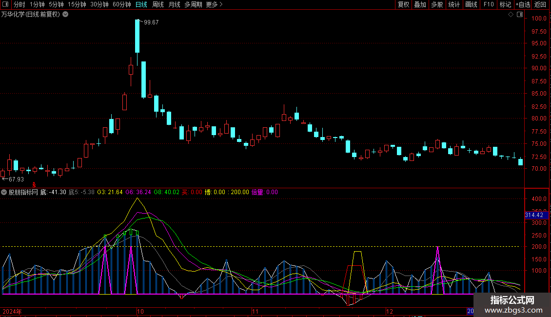Click the diamond icon above price axis
This screenshot has height=317, width=551.
[511, 15]
